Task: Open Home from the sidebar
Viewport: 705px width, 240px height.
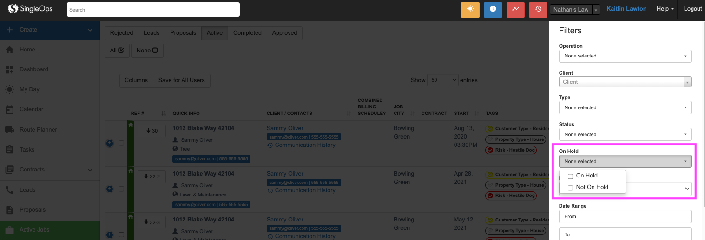Action: pyautogui.click(x=27, y=50)
